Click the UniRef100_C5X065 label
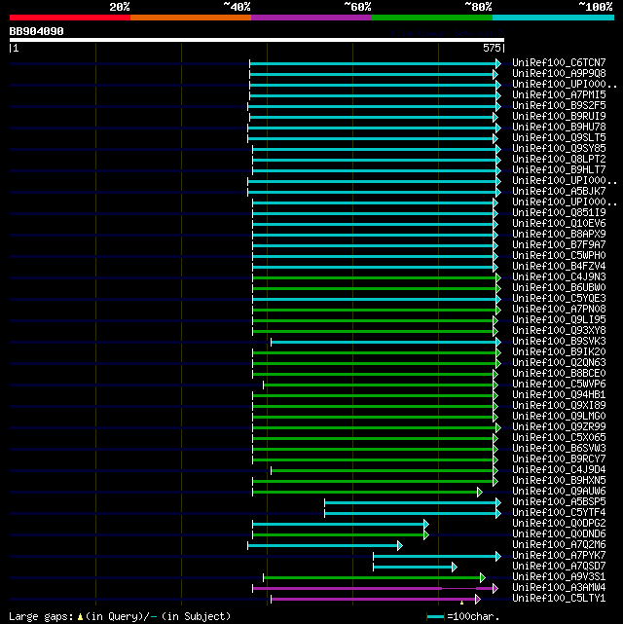This screenshot has width=623, height=624. tap(559, 438)
